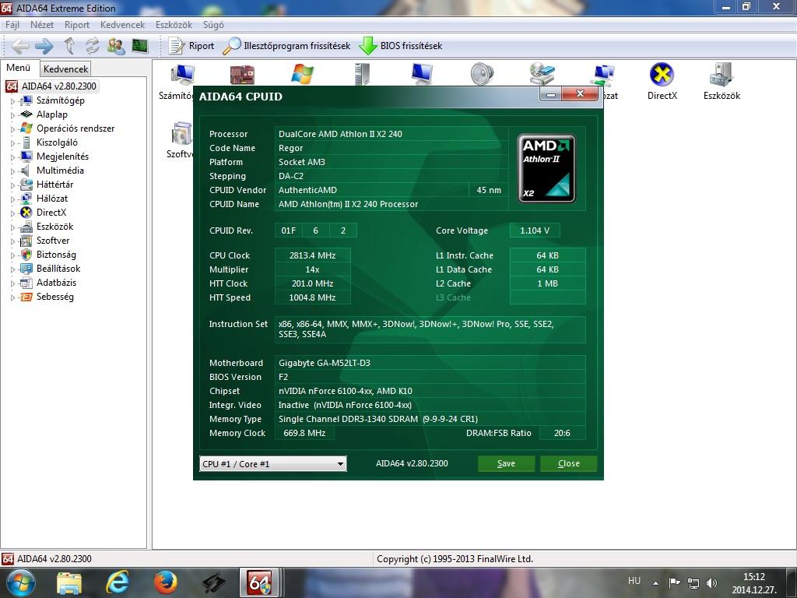Image resolution: width=797 pixels, height=598 pixels.
Task: Expand the Operációs rendszer tree node
Action: [12, 128]
